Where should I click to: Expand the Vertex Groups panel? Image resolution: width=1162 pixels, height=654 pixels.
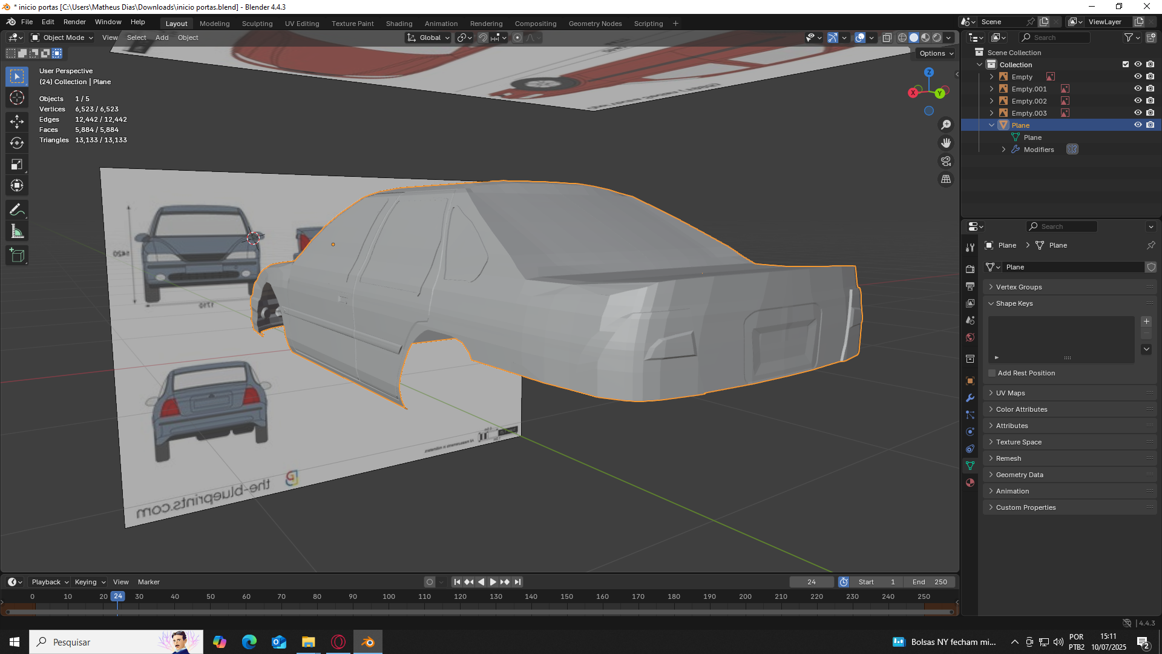(1019, 287)
